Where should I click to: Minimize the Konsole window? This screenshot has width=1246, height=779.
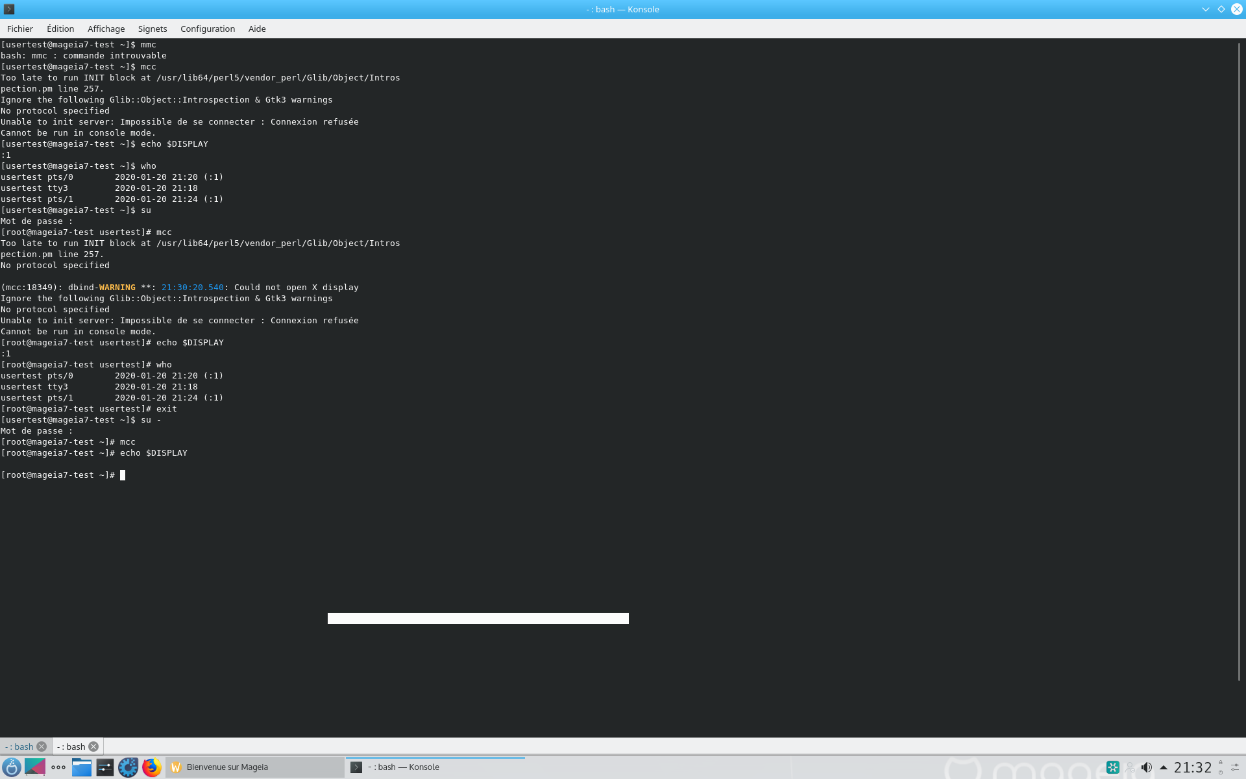click(1206, 9)
